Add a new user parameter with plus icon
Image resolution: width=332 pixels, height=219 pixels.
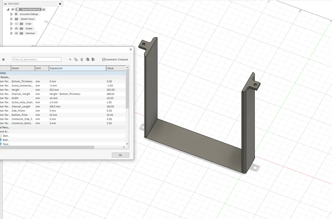coord(70,59)
